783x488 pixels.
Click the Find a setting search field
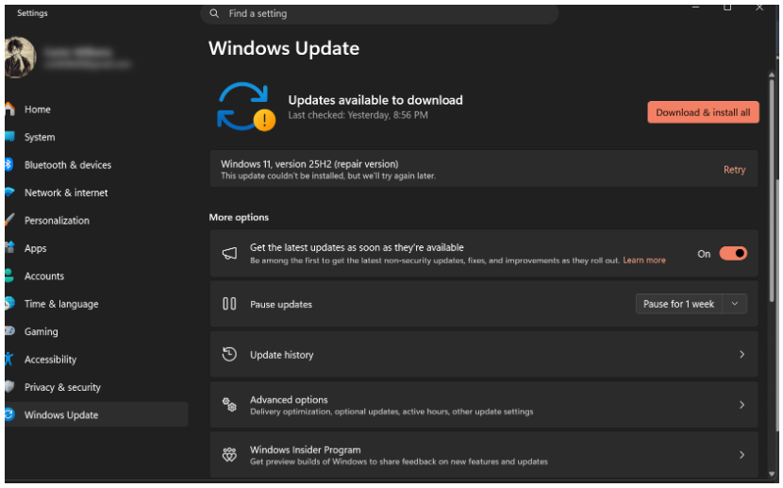pyautogui.click(x=379, y=13)
